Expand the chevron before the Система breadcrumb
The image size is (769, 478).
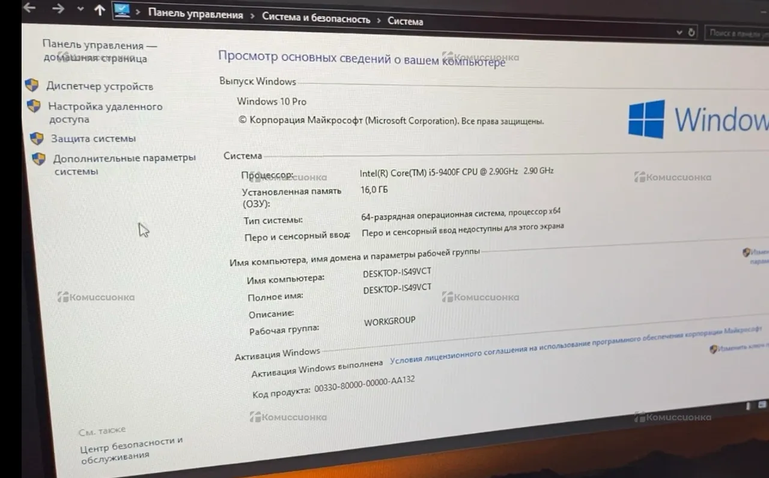click(x=379, y=20)
